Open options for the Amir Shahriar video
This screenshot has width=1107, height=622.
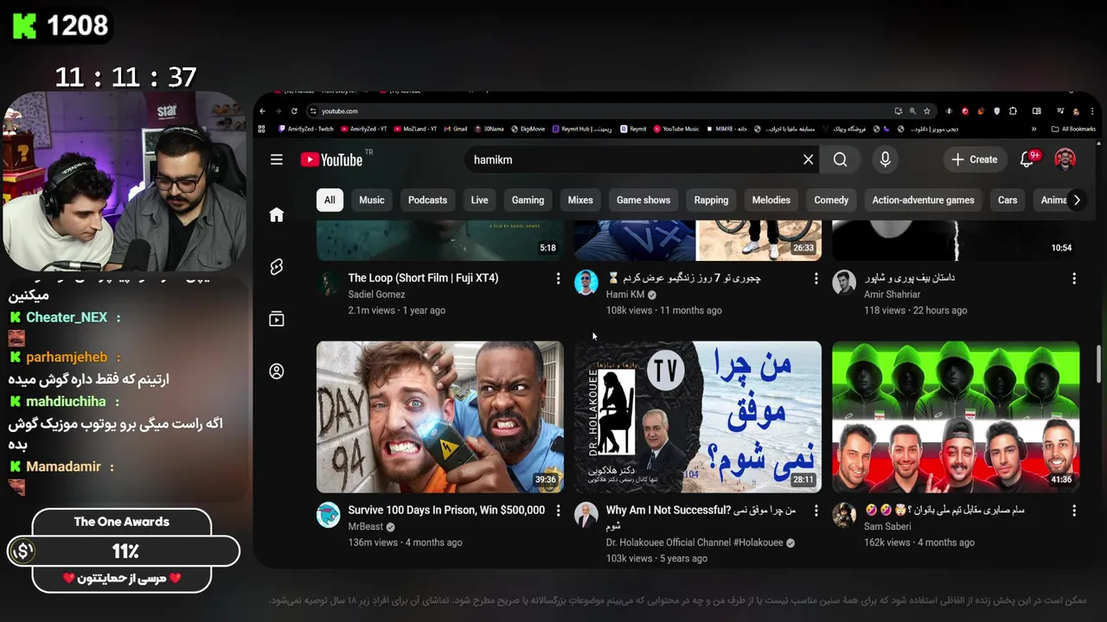coord(1074,278)
